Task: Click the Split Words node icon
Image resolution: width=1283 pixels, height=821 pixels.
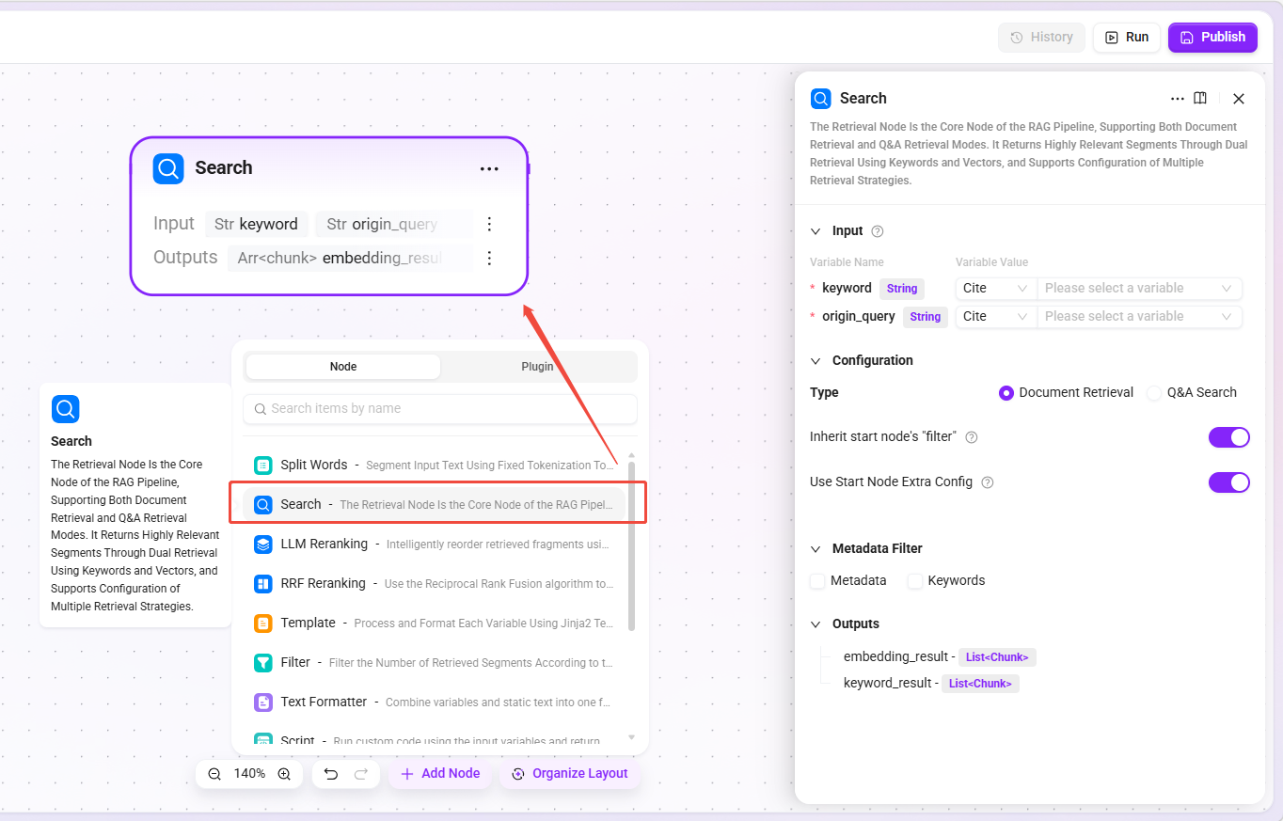Action: pyautogui.click(x=263, y=465)
